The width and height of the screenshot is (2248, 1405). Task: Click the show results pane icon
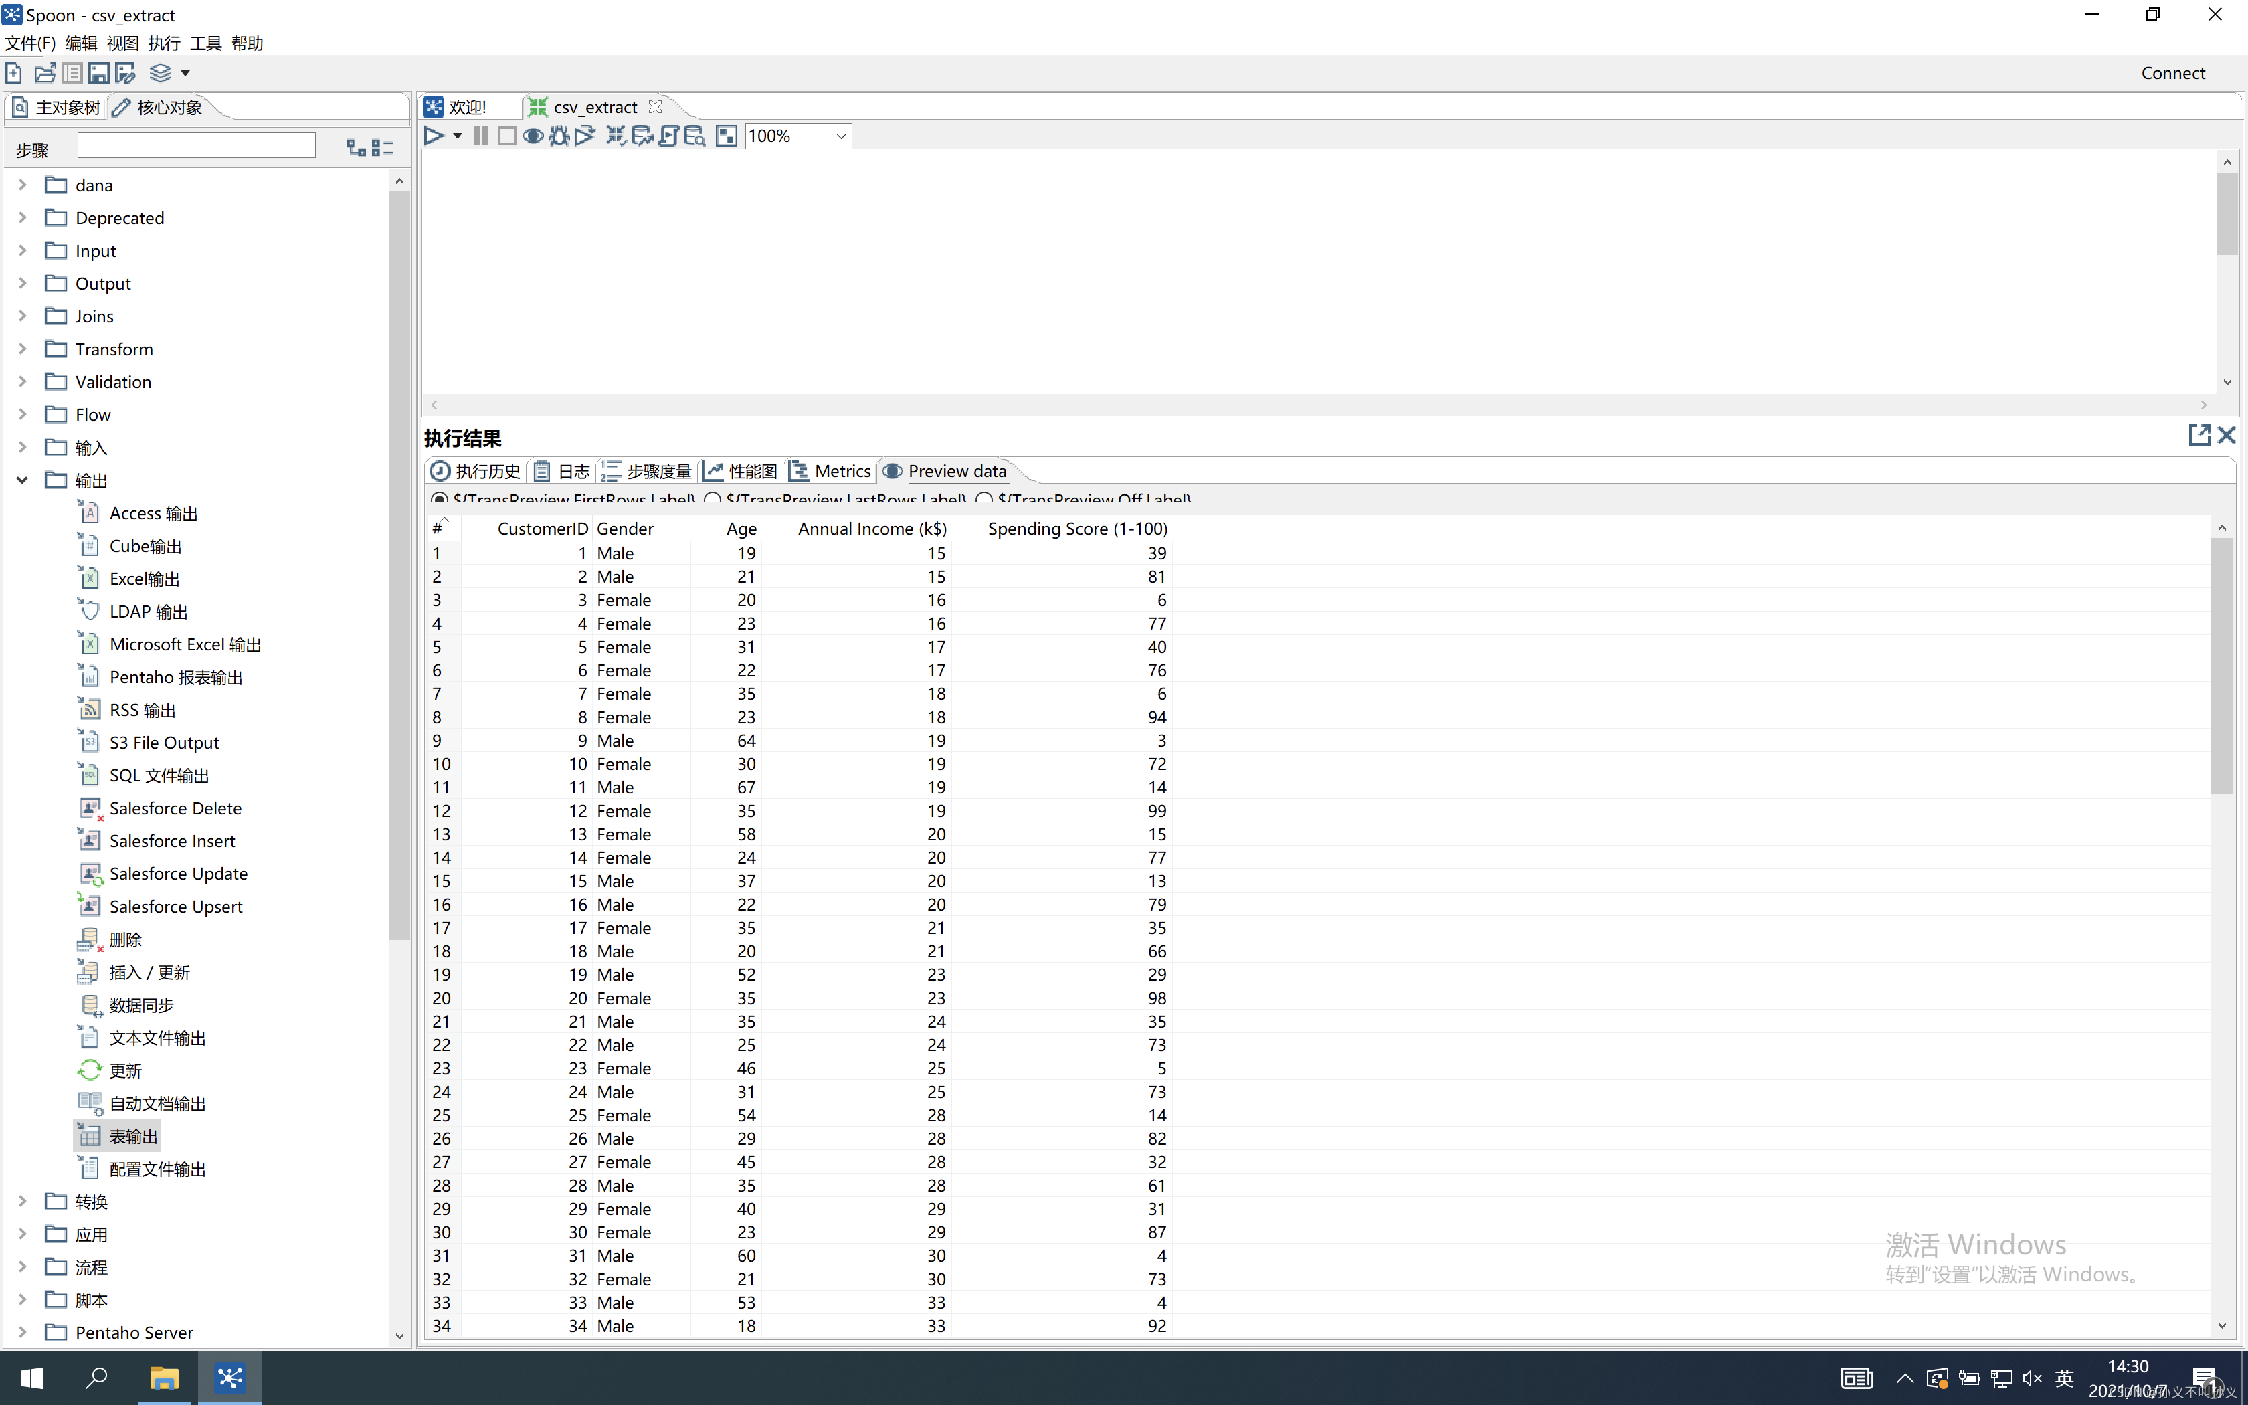pos(727,136)
